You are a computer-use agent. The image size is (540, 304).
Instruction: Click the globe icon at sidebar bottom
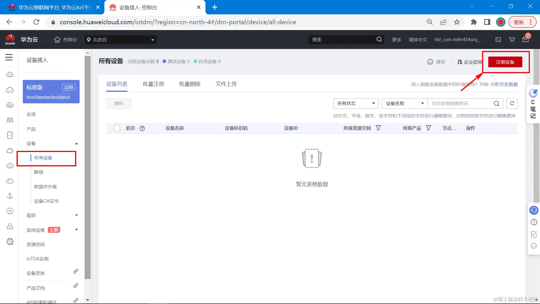[10, 241]
